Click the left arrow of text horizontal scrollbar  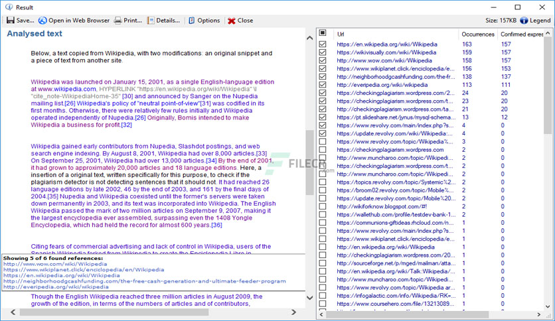click(13, 312)
